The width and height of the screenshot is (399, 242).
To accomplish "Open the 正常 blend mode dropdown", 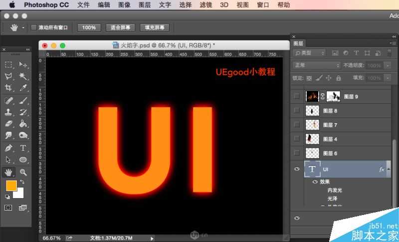I will click(317, 65).
